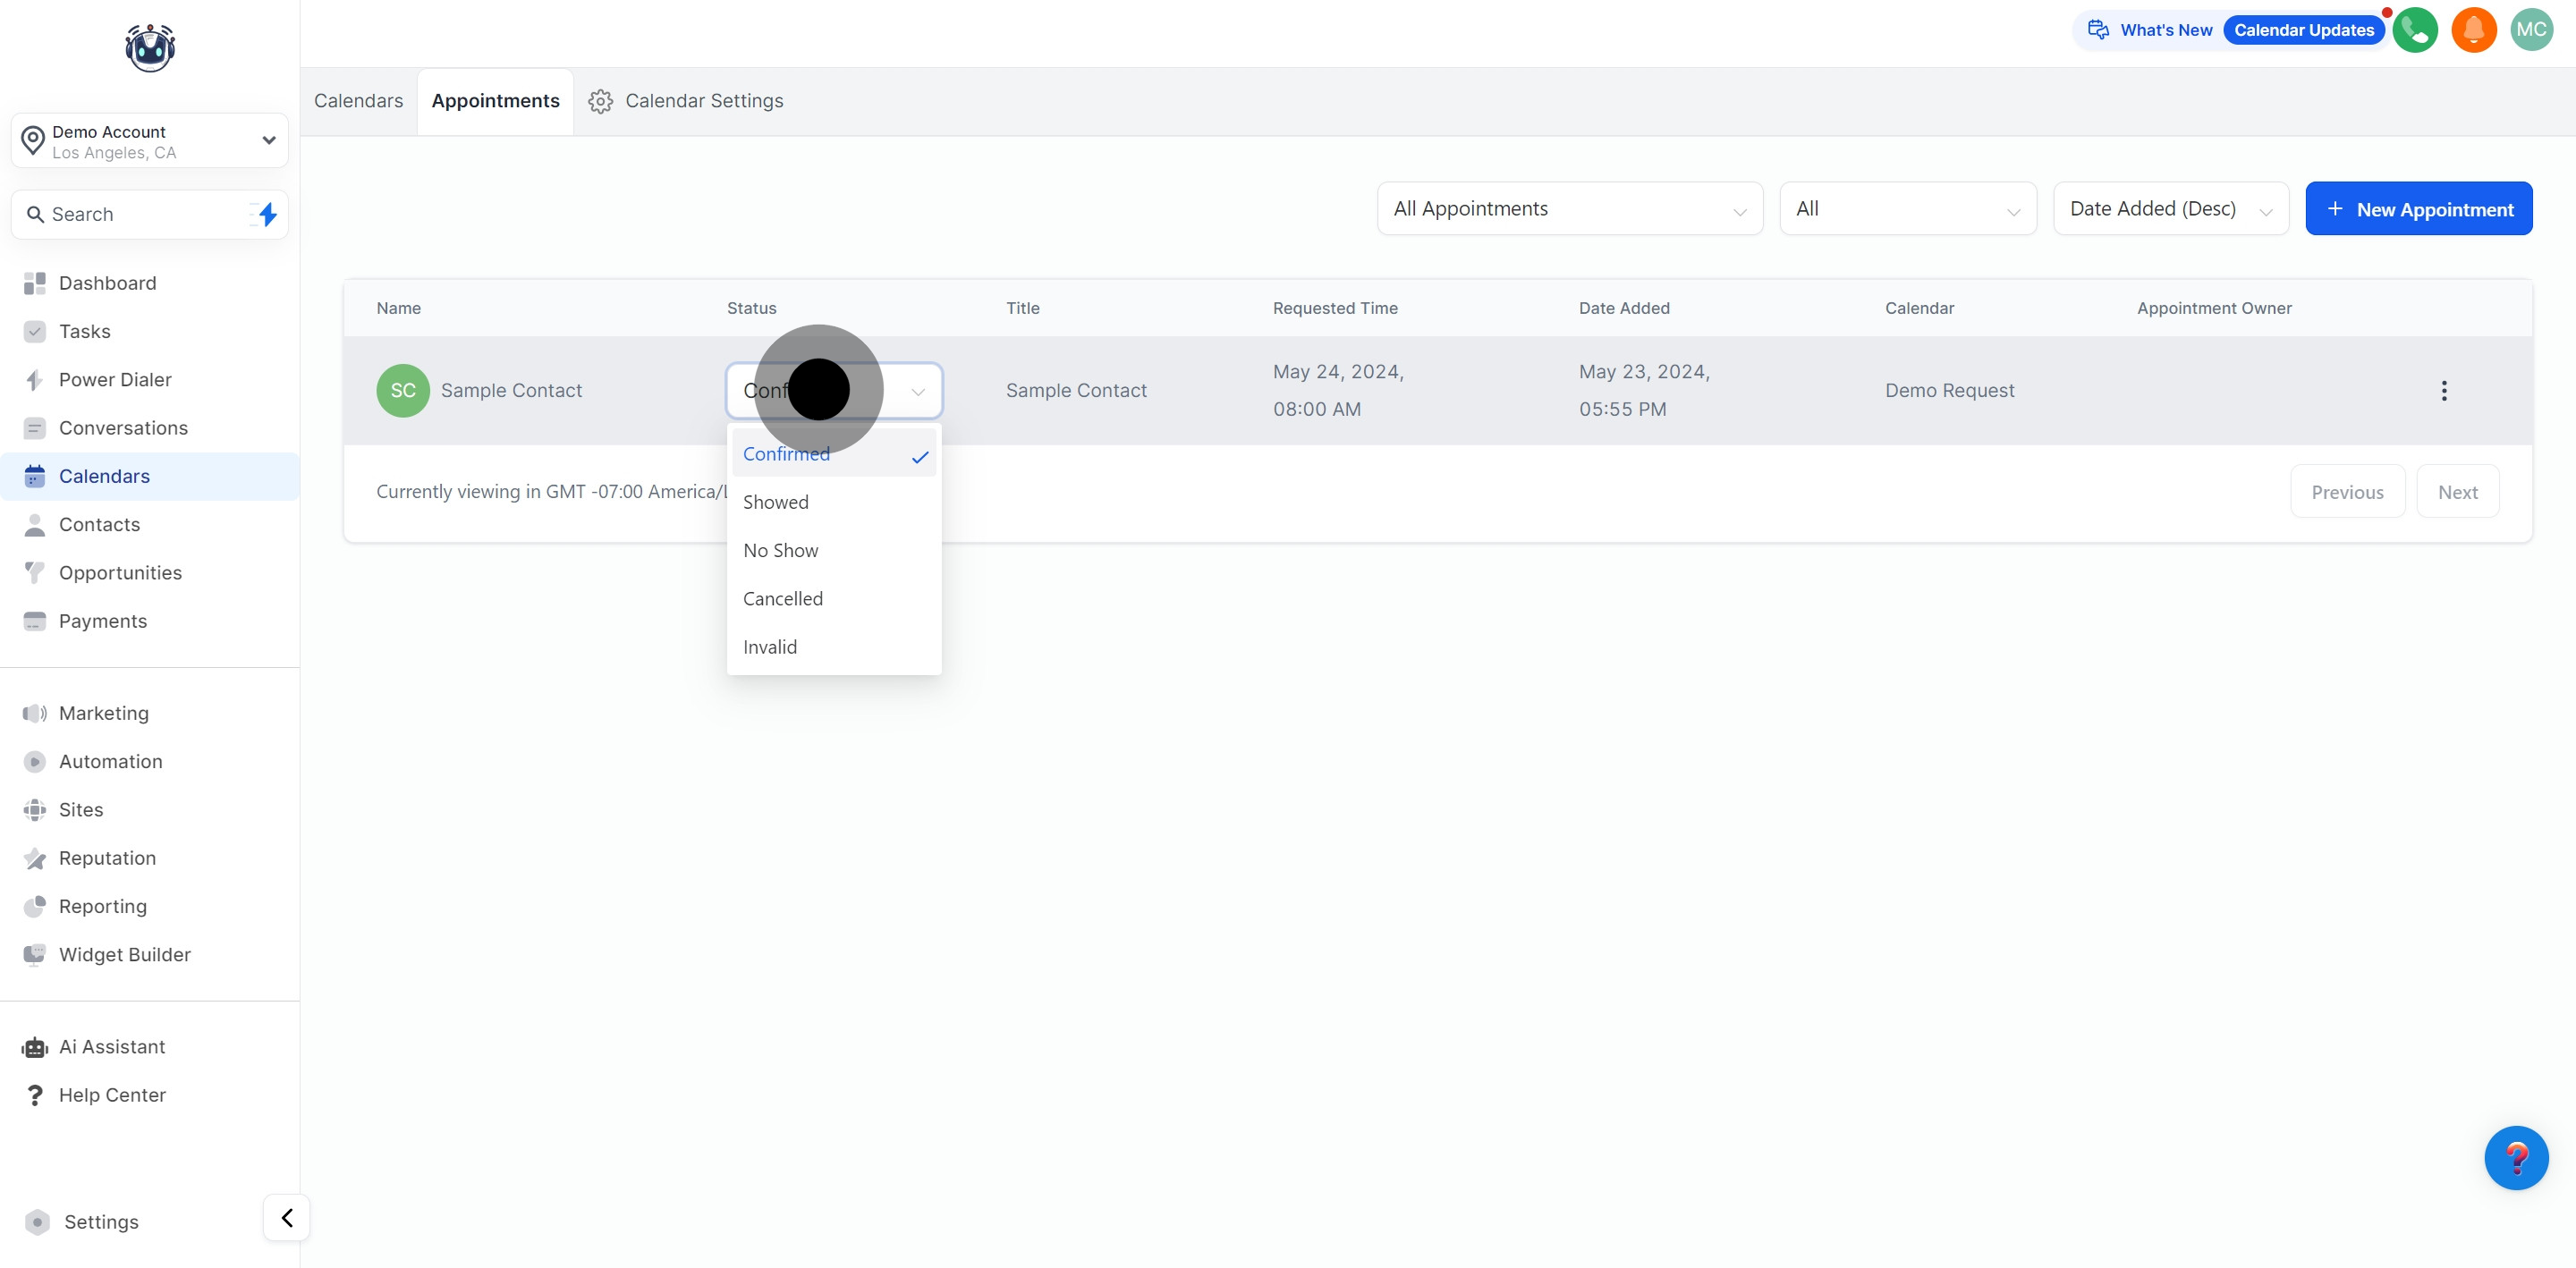Select the Showed status option
This screenshot has width=2576, height=1268.
click(776, 502)
